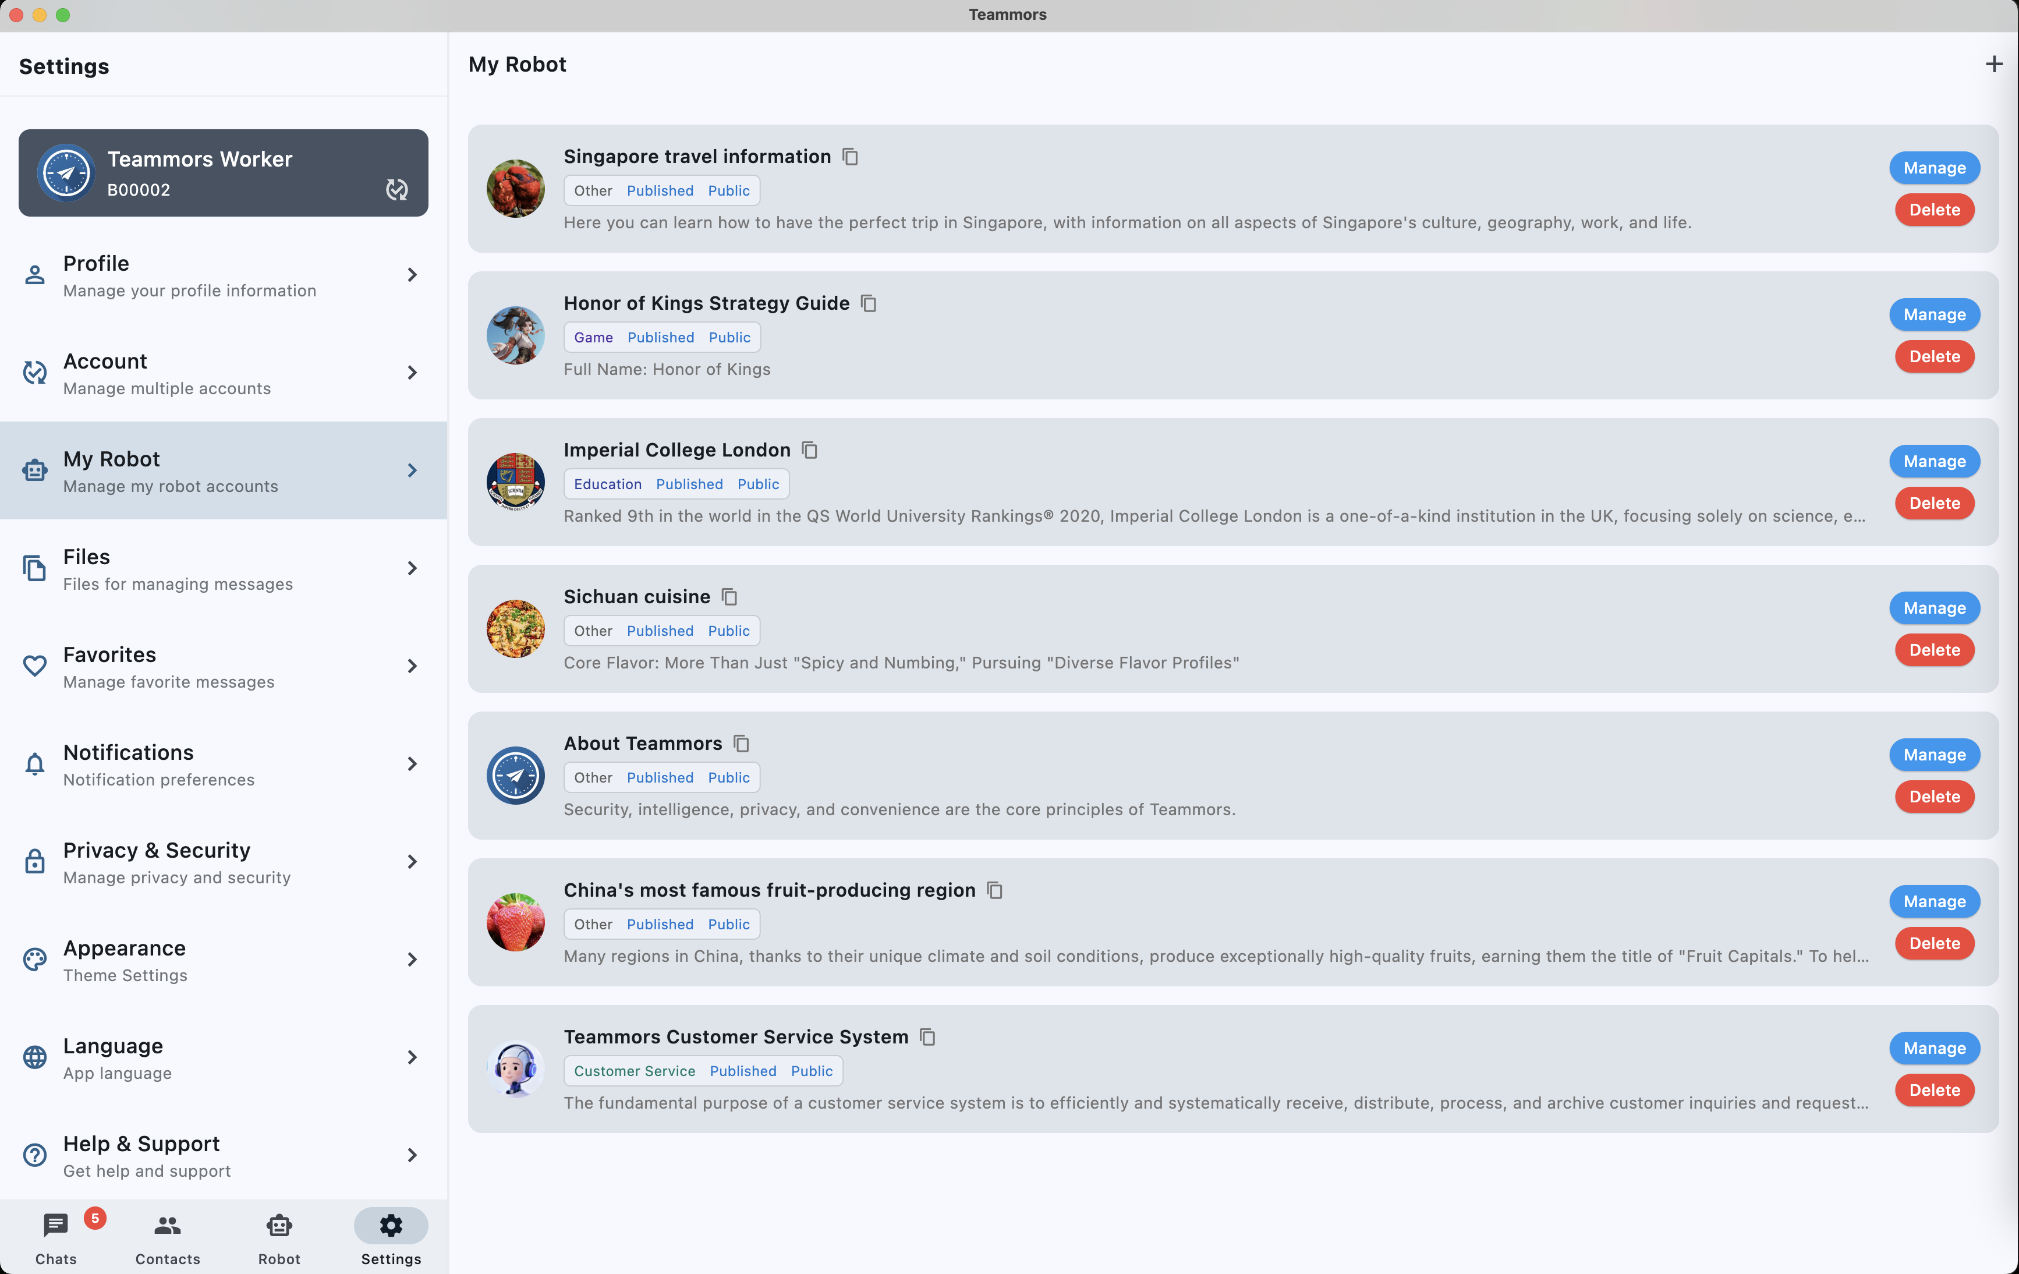The width and height of the screenshot is (2019, 1274).
Task: Copy the Singapore travel information robot name
Action: click(850, 157)
